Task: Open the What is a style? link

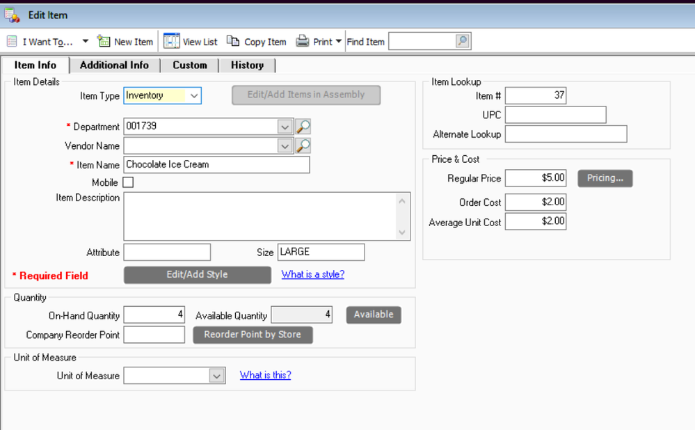Action: tap(313, 274)
